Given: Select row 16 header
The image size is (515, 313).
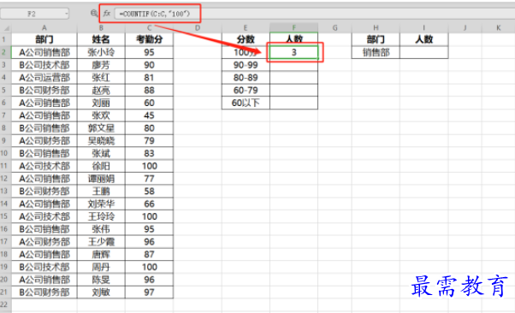Looking at the screenshot, I should (x=6, y=229).
